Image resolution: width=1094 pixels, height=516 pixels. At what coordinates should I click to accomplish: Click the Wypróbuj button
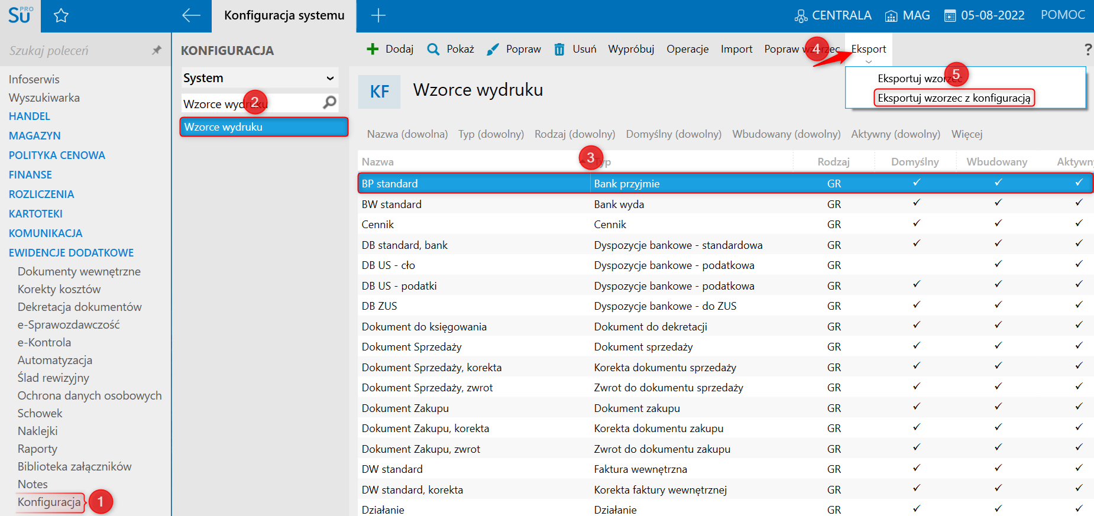(631, 49)
